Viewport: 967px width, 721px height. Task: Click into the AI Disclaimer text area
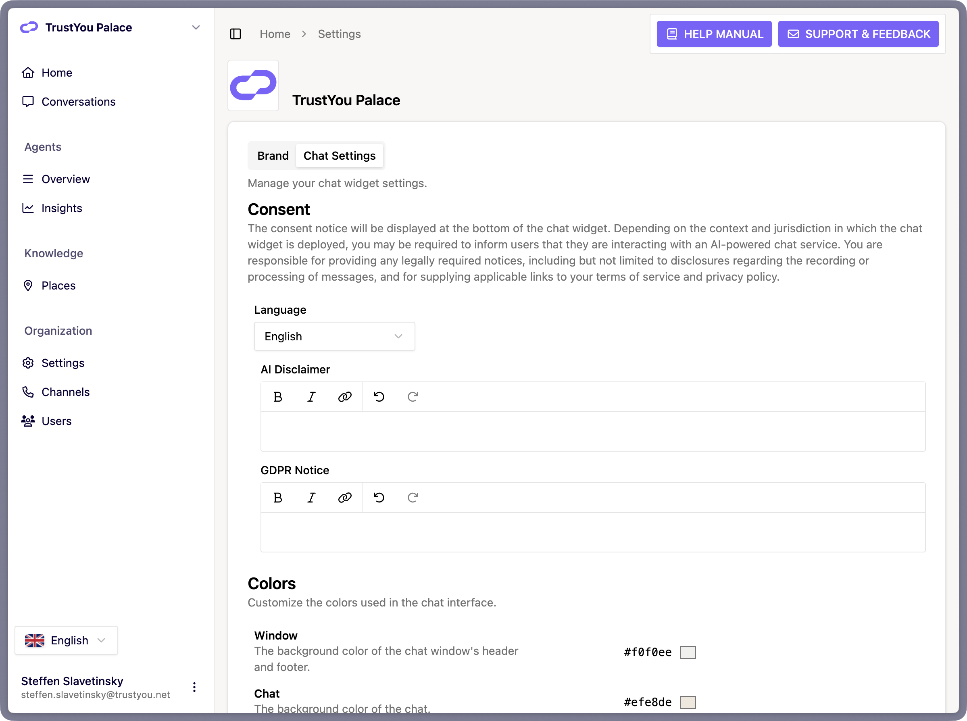[x=593, y=431]
